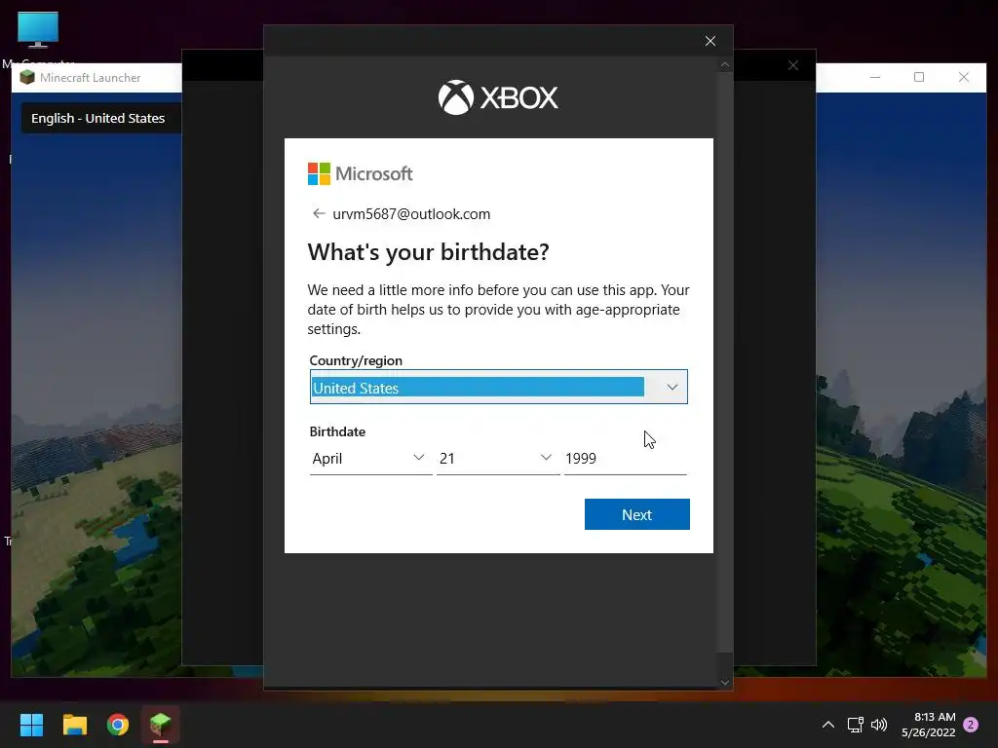Show hidden icons in the system tray
998x748 pixels.
pyautogui.click(x=828, y=725)
